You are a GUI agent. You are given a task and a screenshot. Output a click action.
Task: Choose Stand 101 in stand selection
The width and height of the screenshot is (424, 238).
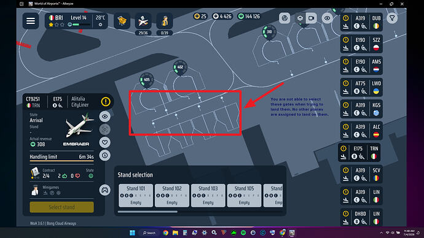click(x=136, y=195)
